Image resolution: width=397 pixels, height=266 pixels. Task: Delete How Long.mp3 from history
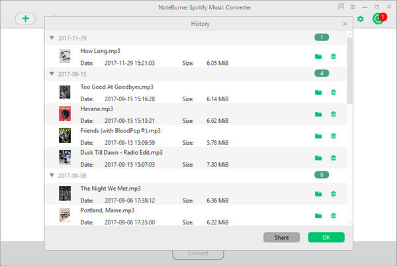click(333, 56)
